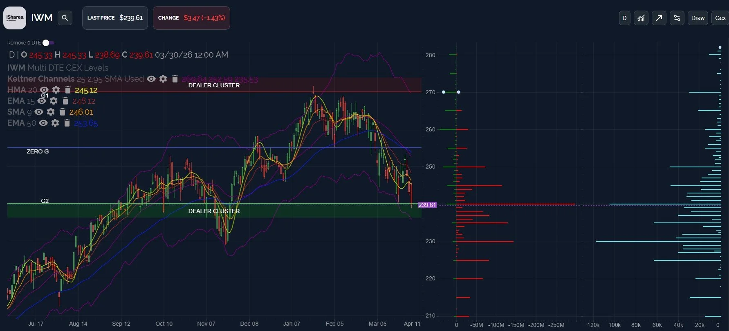729x331 pixels.
Task: Click the 250 price axis label
Action: pos(430,167)
